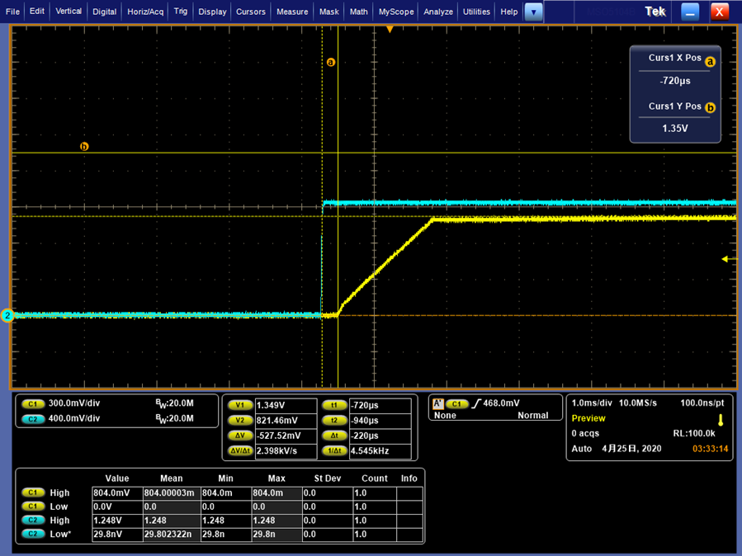
Task: Open the Trig menu
Action: tap(180, 12)
